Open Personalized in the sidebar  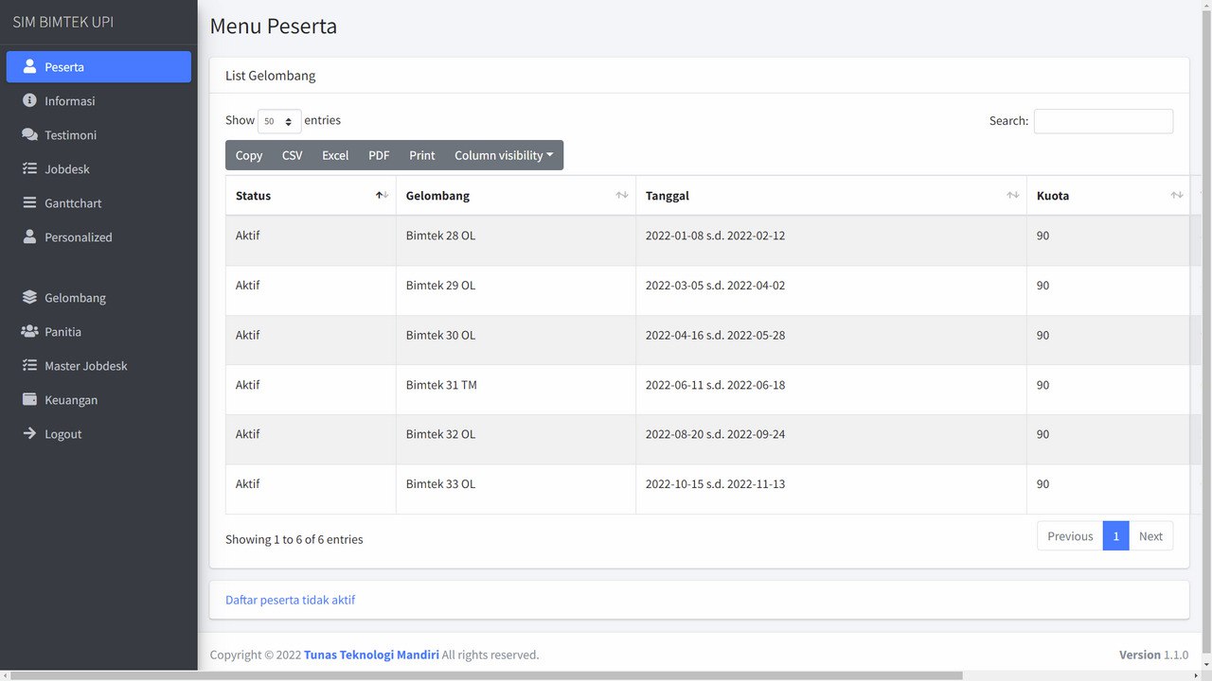(x=78, y=237)
